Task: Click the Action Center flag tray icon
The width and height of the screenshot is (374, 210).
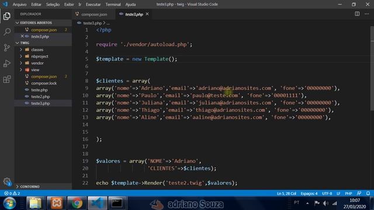Action: tap(317, 203)
